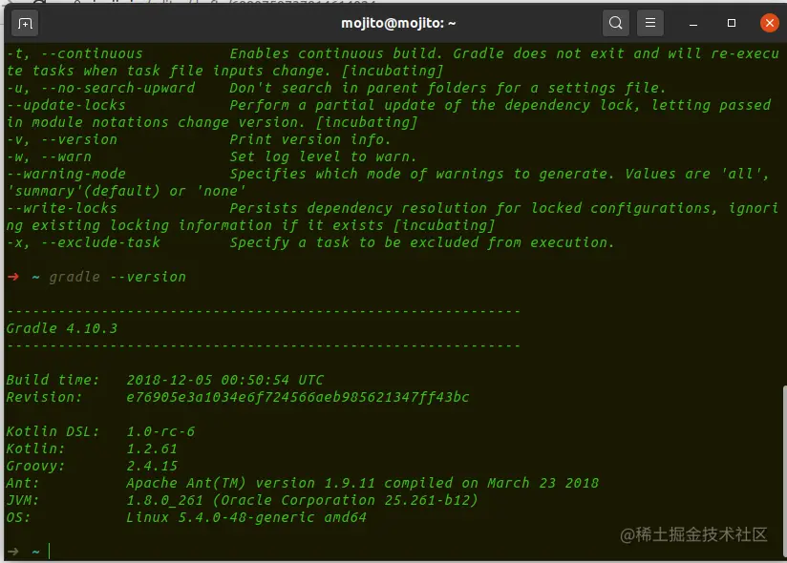Click the '-w, --warn' option
This screenshot has height=563, width=787.
50,156
